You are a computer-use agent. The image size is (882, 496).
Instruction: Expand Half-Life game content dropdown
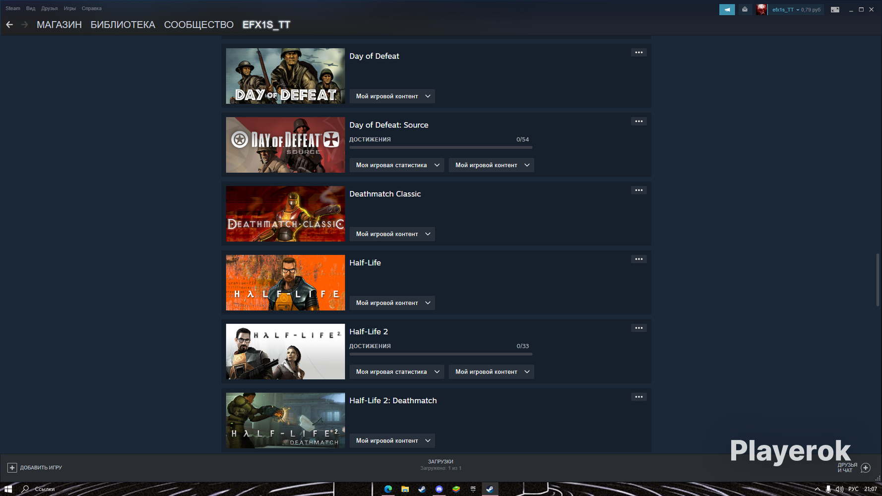pyautogui.click(x=392, y=303)
